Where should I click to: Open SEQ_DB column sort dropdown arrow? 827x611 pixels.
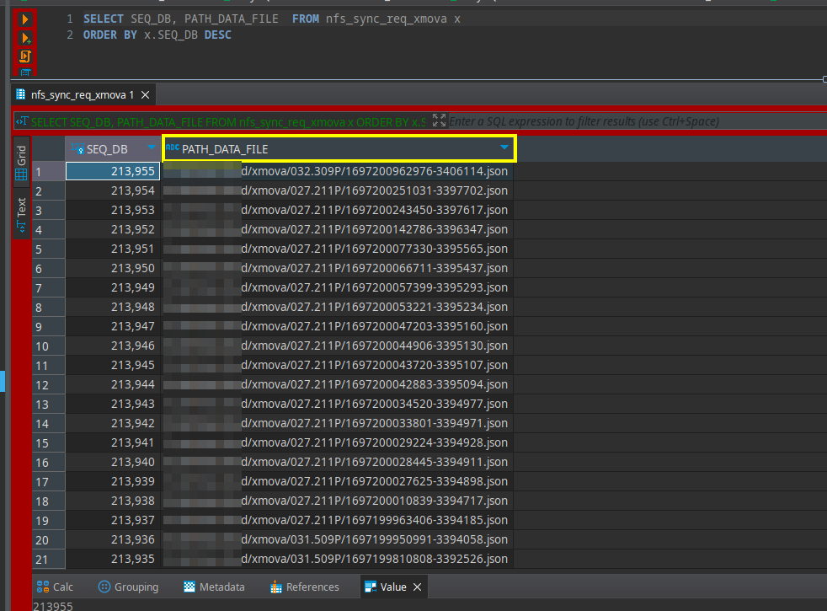pos(152,148)
